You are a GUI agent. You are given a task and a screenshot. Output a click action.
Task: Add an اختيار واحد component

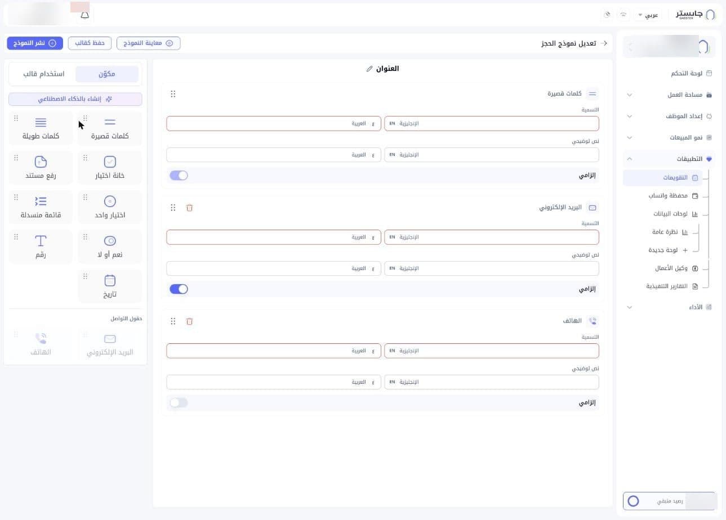110,208
